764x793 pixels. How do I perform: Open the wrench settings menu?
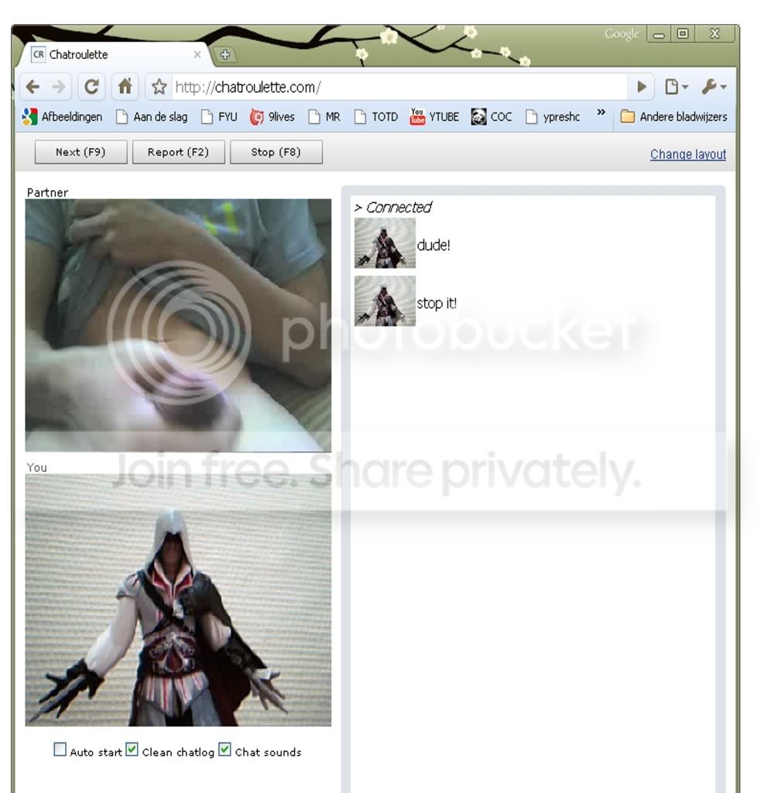(x=714, y=87)
